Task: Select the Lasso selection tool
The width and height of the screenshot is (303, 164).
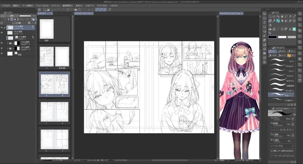Action: (x=286, y=16)
